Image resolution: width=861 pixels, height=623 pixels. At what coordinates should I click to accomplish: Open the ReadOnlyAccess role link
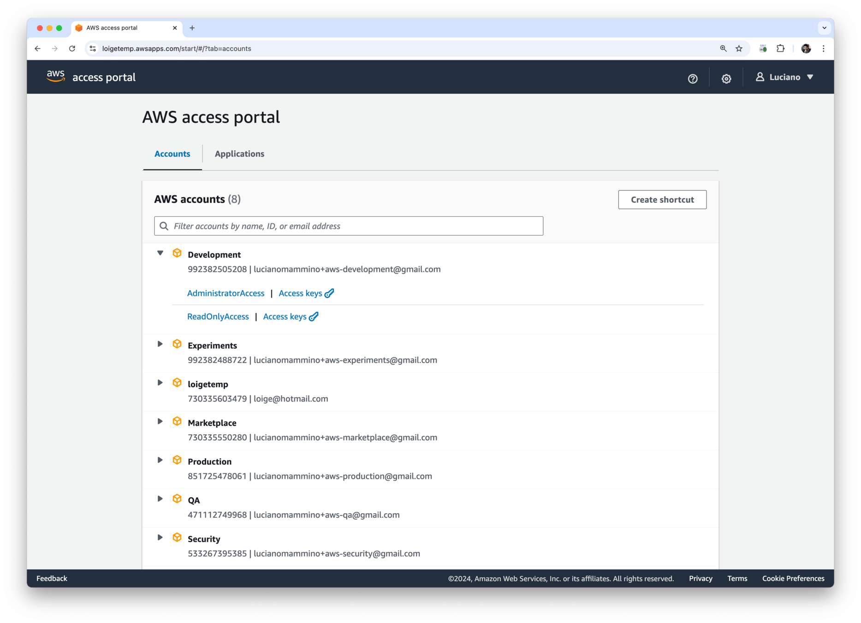tap(218, 317)
